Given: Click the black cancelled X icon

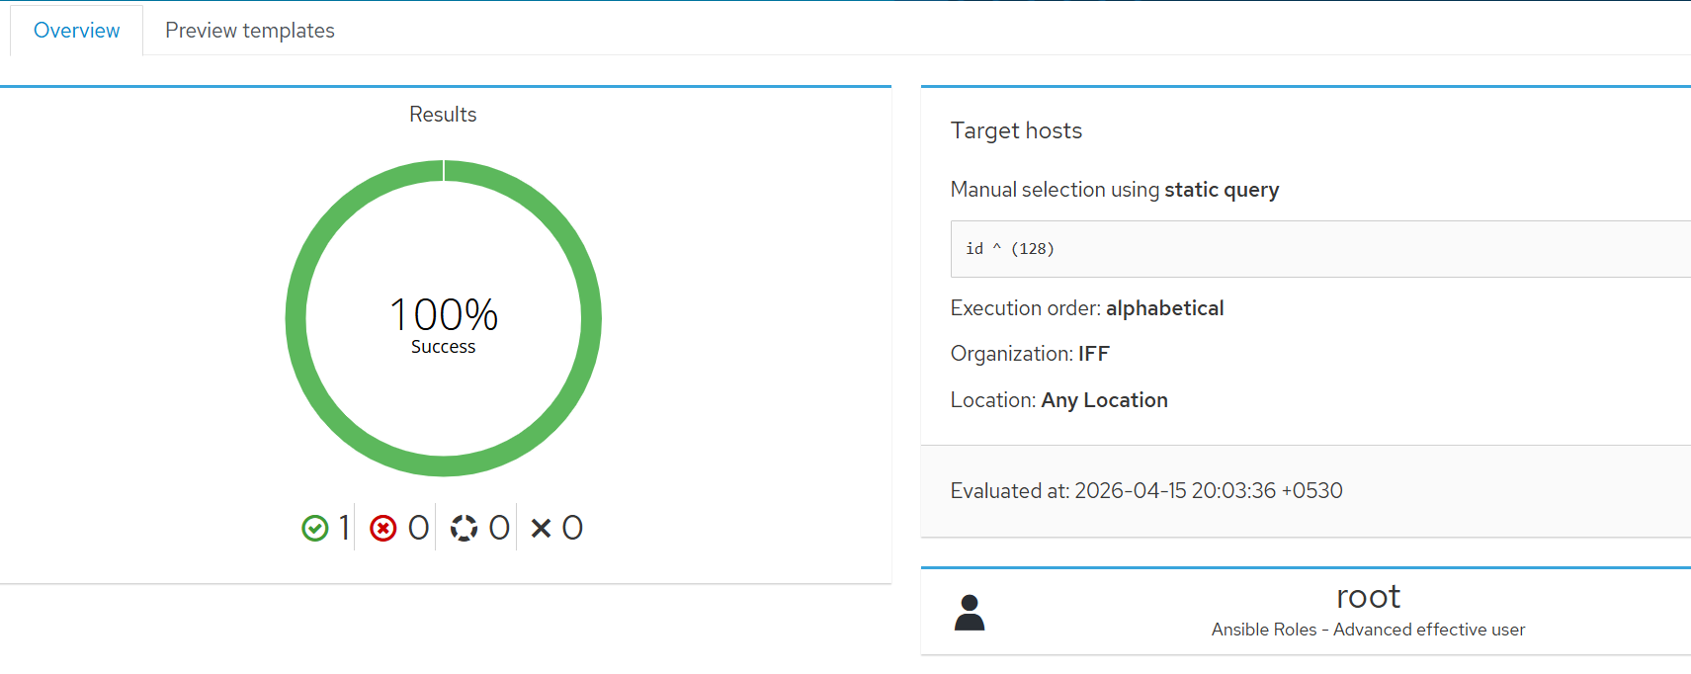Looking at the screenshot, I should 541,529.
